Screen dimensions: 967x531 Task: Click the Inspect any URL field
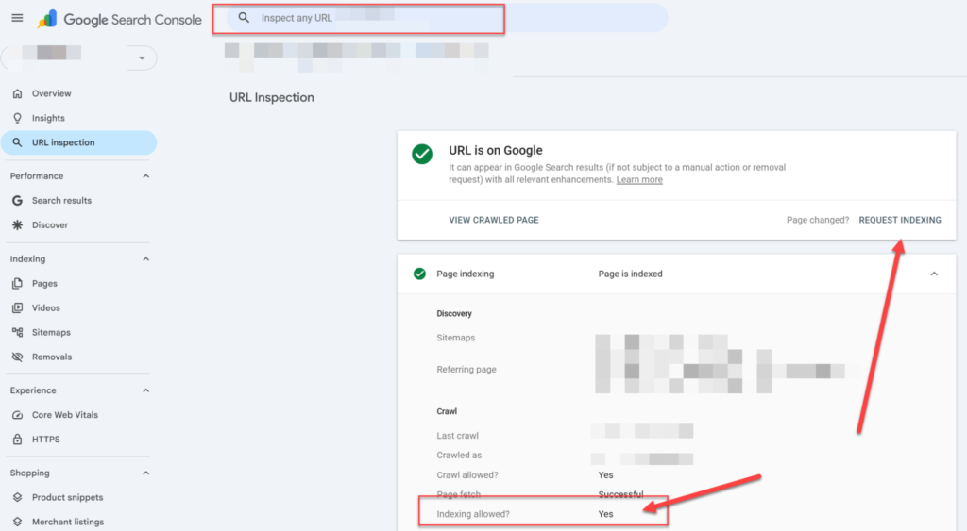tap(447, 18)
